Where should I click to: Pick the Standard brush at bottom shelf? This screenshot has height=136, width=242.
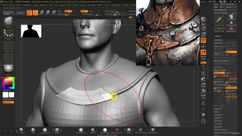coord(21,130)
